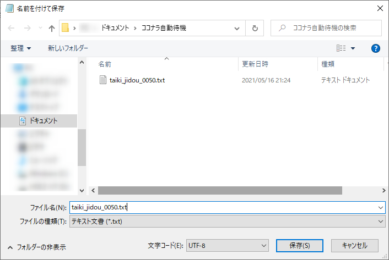The width and height of the screenshot is (389, 260).
Task: Click the date 2021/05/16 21:24
Action: [266, 80]
